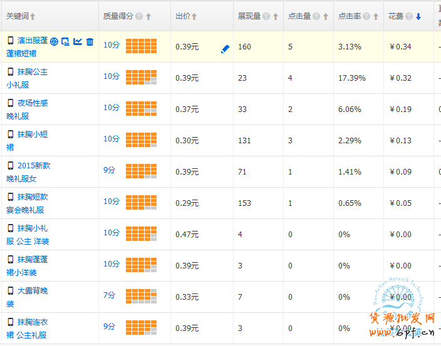Click the pencil icon to edit 0.39元 bid
Image resolution: width=441 pixels, height=346 pixels.
click(226, 49)
